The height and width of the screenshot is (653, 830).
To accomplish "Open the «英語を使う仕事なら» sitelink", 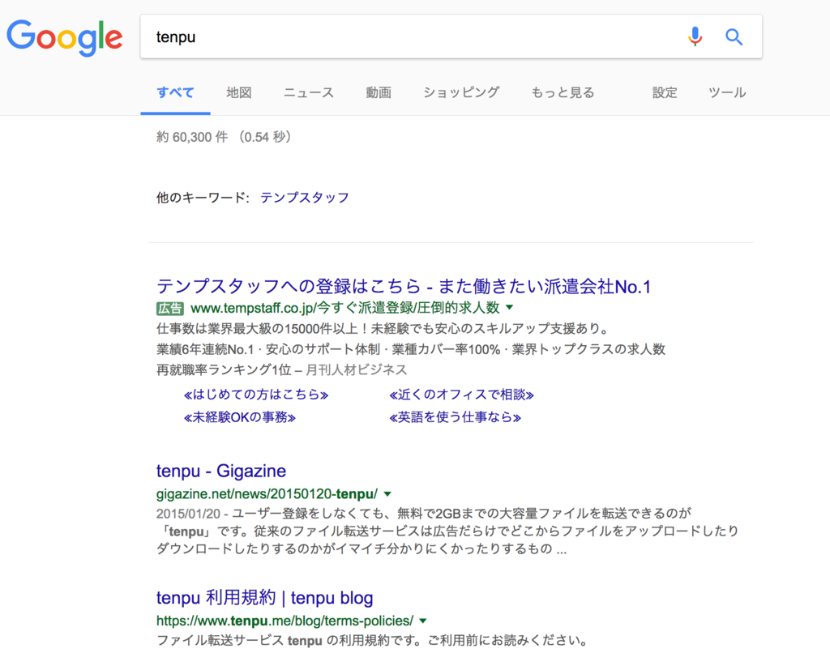I will (456, 417).
